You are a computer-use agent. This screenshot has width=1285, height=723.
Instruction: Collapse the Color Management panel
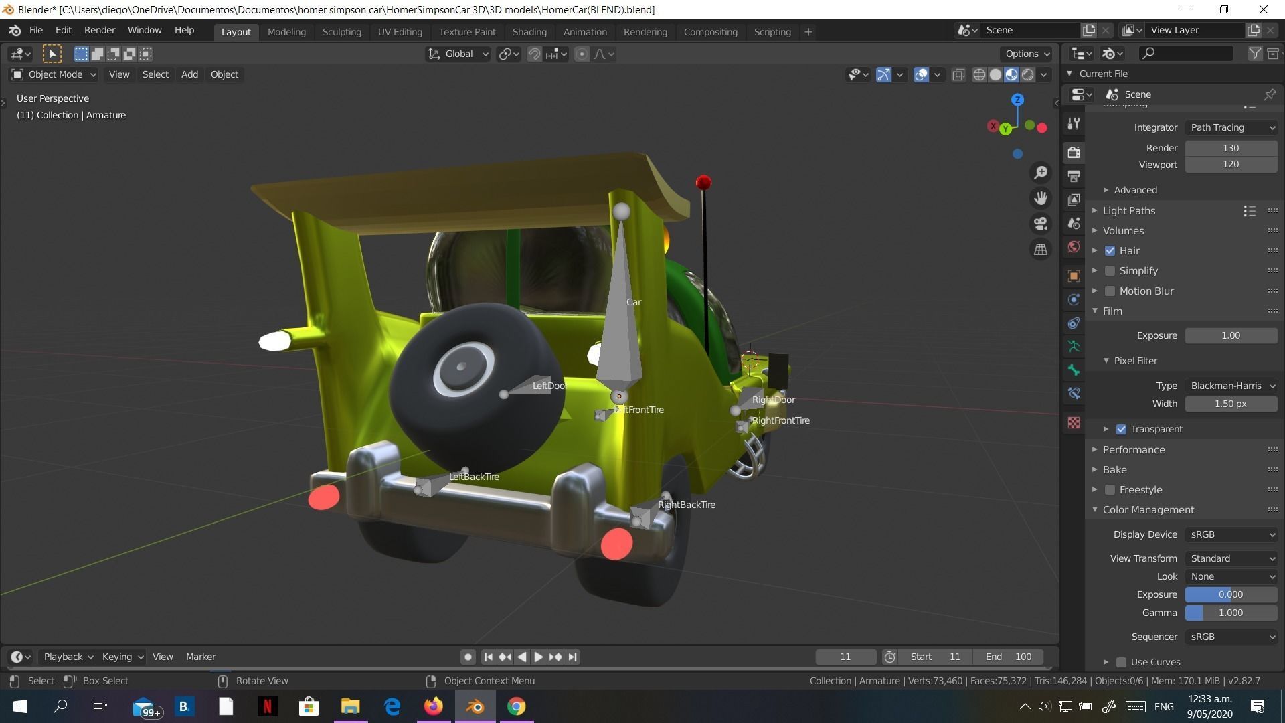click(1148, 509)
